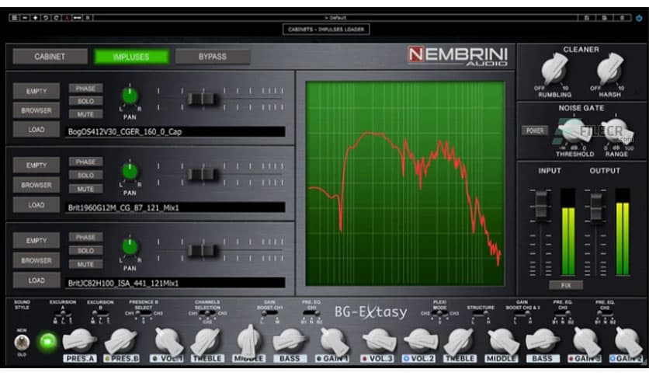Toggle MUTE on the BritJC82H100 slot
This screenshot has height=376, width=649.
point(85,264)
